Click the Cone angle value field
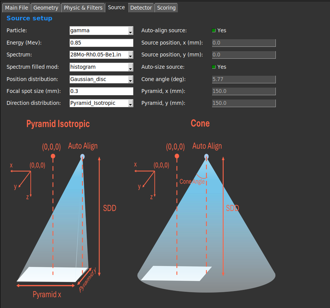Screen dimensions: 330x308 (x=244, y=79)
